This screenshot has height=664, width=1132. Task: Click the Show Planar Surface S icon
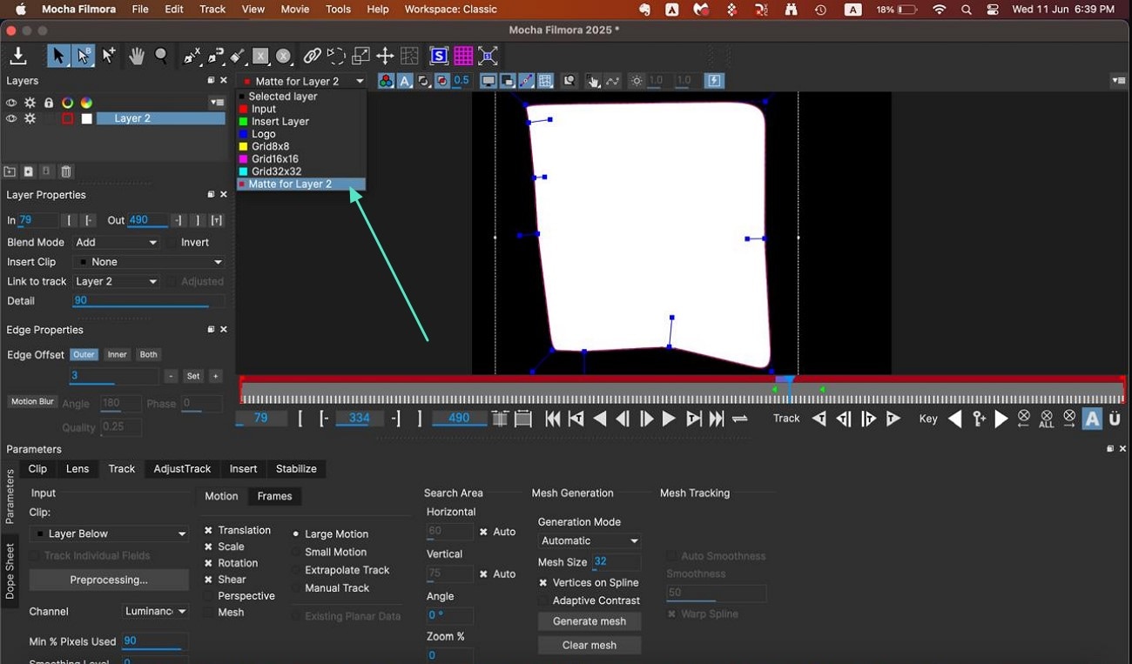(x=439, y=57)
